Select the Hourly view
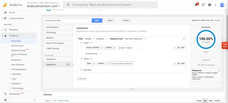Image resolution: width=228 pixels, height=103 pixels. pyautogui.click(x=199, y=101)
